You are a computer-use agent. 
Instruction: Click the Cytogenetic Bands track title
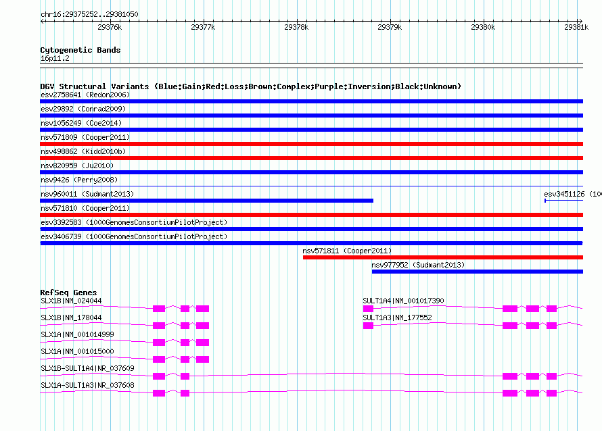click(80, 50)
